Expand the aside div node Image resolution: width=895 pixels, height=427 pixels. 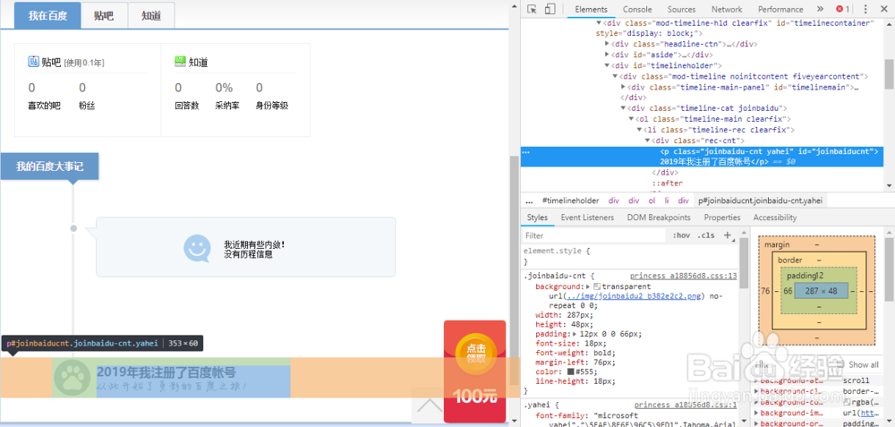point(607,55)
